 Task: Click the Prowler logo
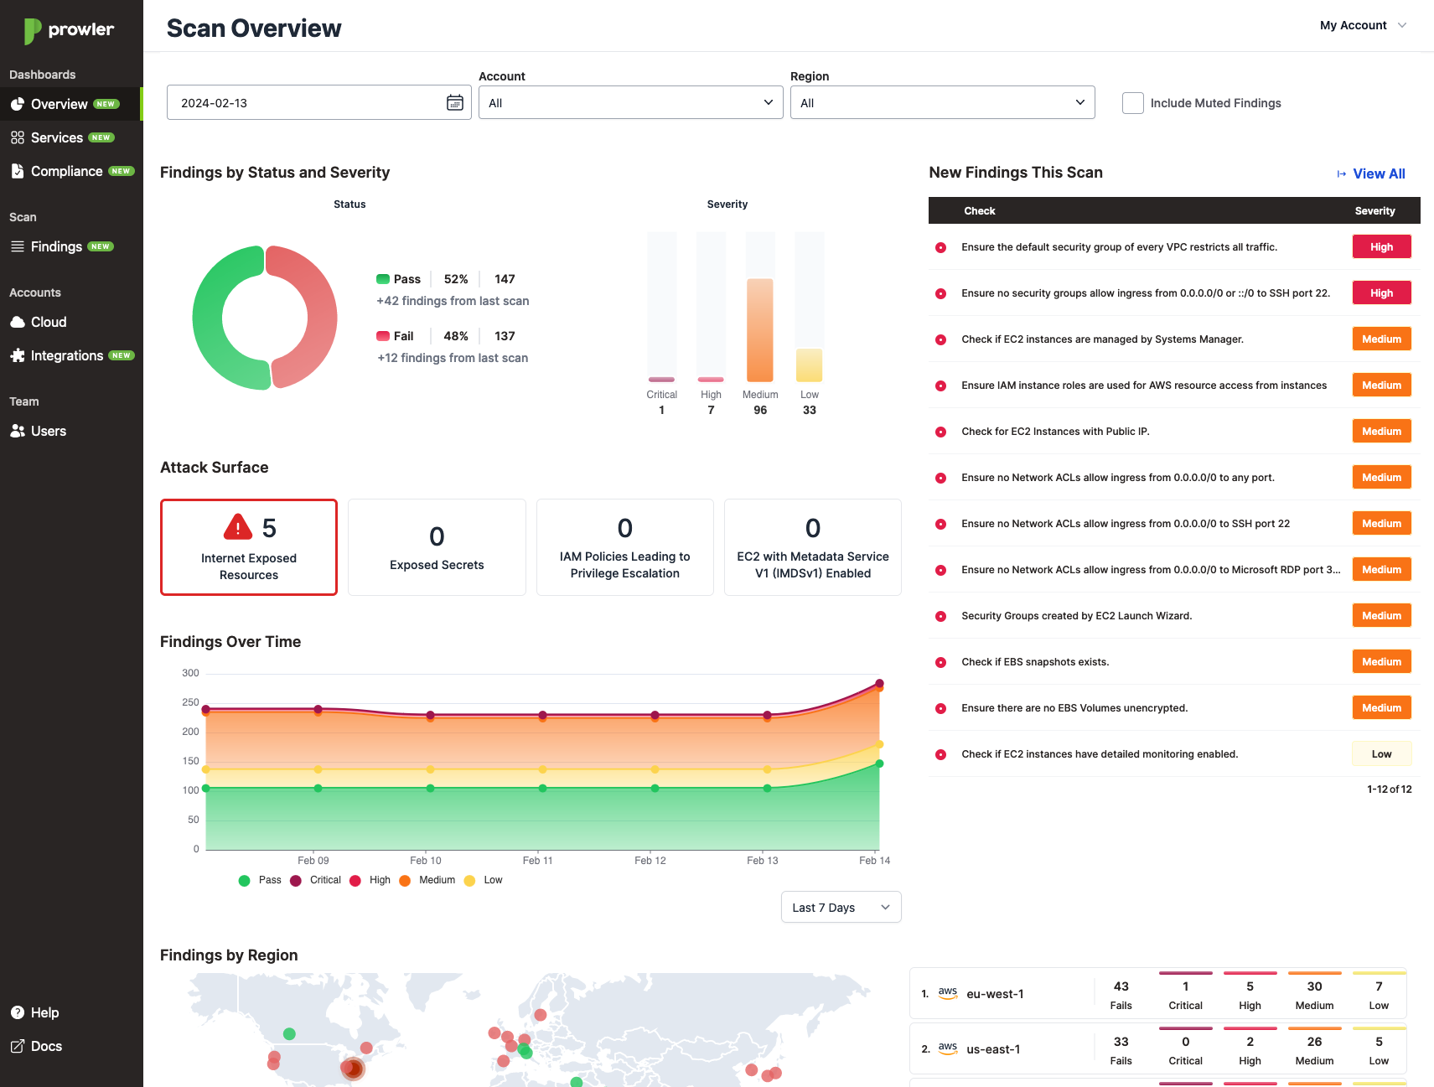[67, 29]
